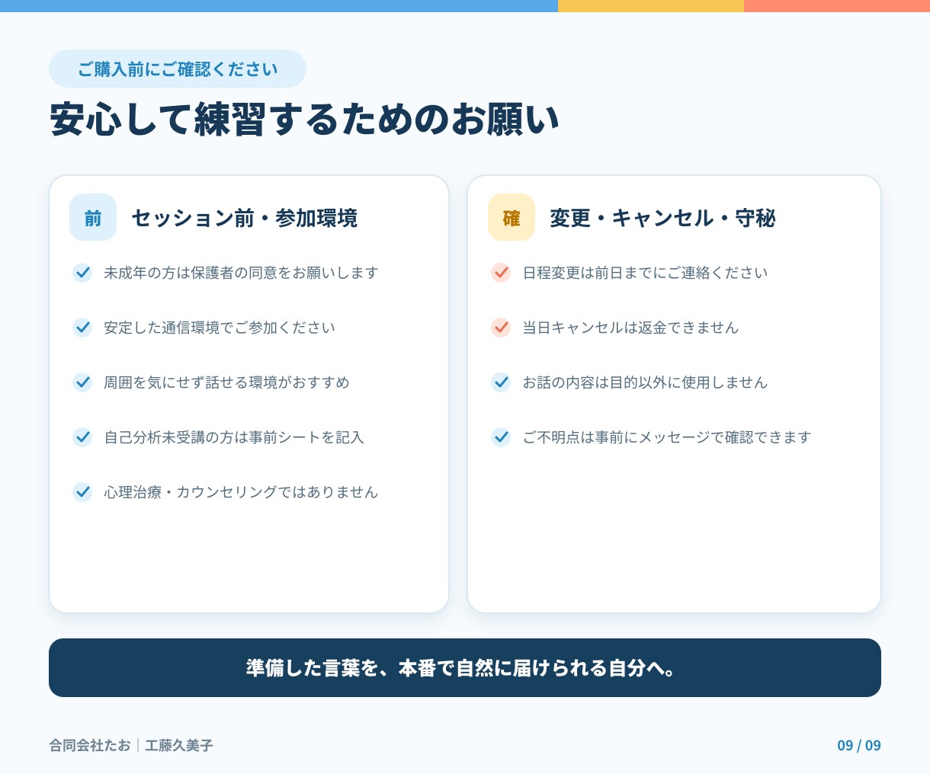Screen dimensions: 930x774
Task: Click text 当日キャンセルは返金できません
Action: pyautogui.click(x=630, y=328)
